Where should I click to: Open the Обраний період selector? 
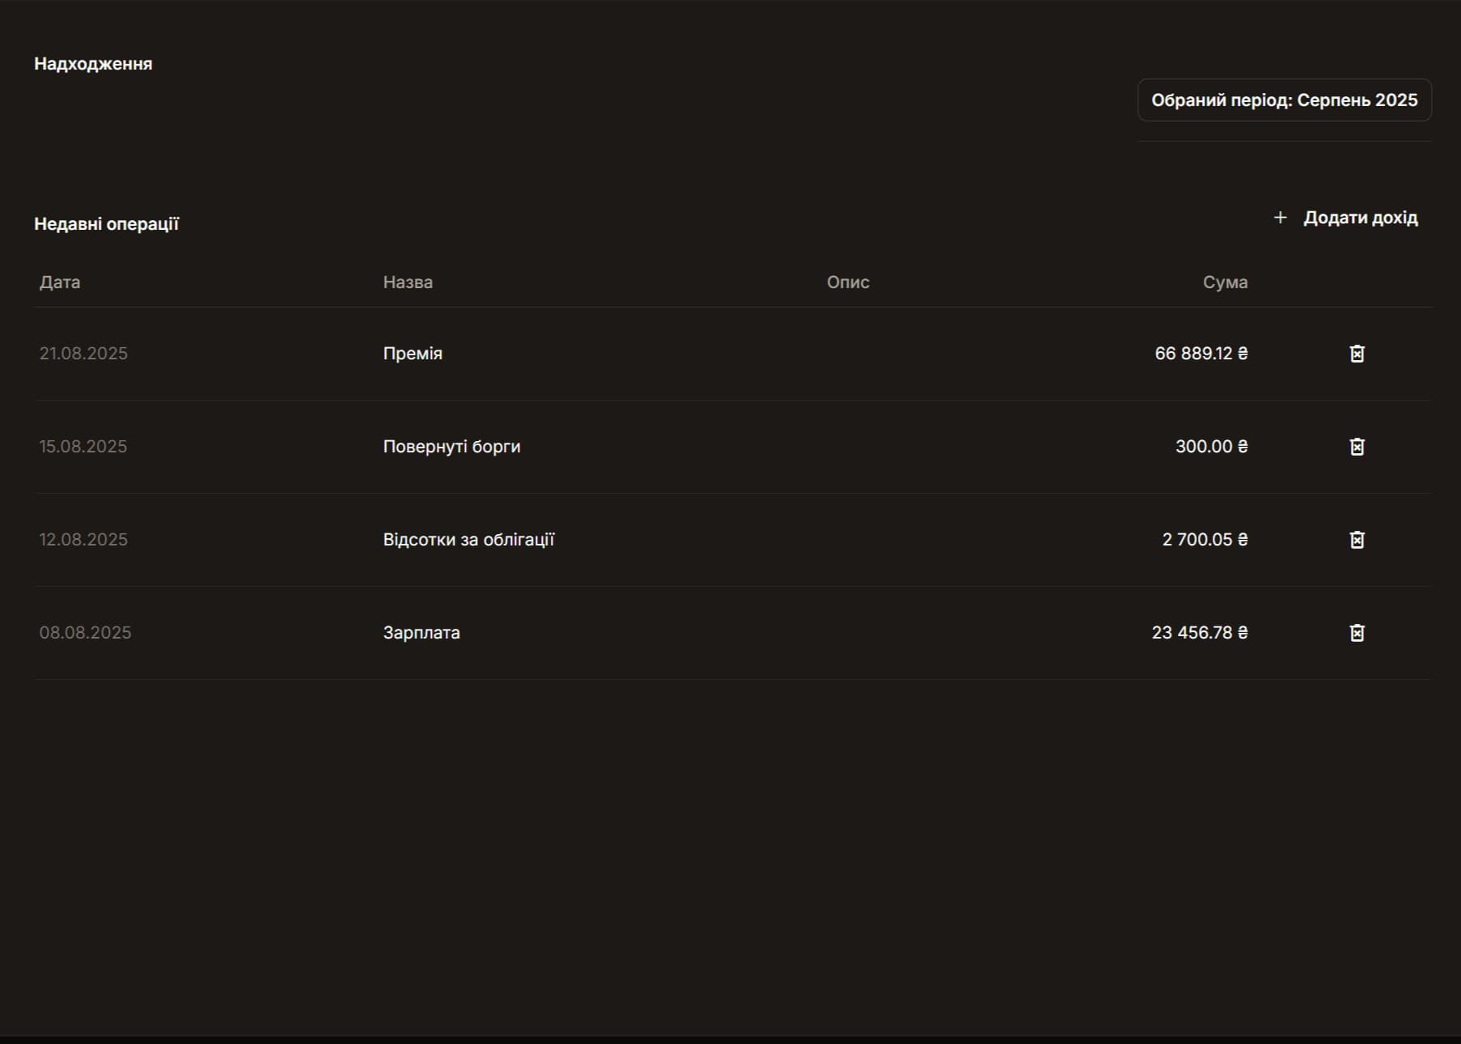tap(1284, 100)
